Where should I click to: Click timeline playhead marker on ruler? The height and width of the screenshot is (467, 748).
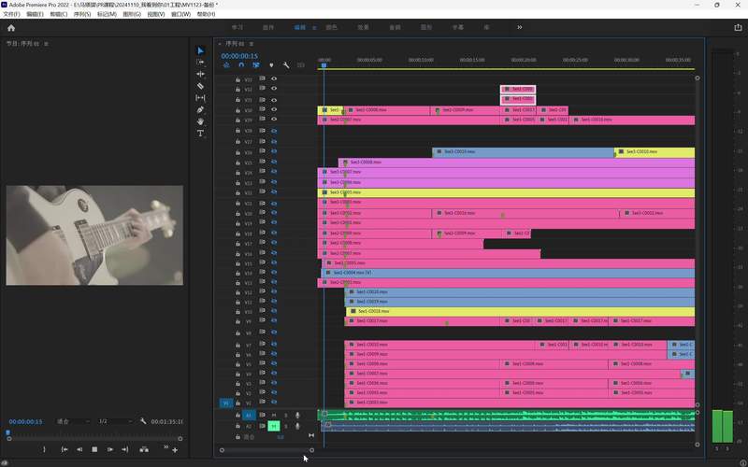pos(324,64)
